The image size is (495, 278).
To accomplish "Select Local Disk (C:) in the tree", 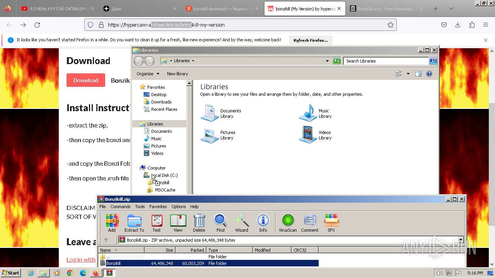I will (164, 175).
